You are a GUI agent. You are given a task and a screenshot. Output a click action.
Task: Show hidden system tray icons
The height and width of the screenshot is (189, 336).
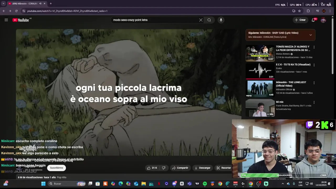(283, 184)
